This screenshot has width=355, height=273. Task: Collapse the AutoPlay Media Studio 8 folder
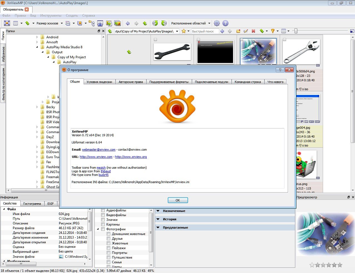tap(37, 47)
